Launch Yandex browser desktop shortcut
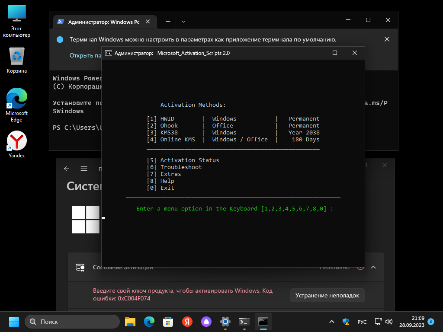The width and height of the screenshot is (443, 332). pos(17,144)
